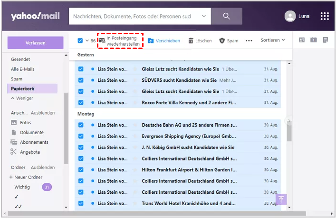Open the Sortieren dropdown
Viewport: 336px width, 218px height.
pos(273,40)
